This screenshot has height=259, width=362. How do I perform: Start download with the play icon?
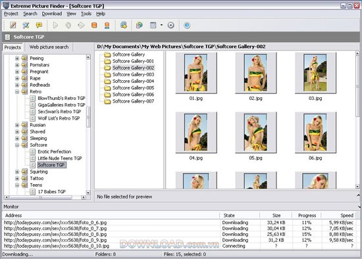[55, 25]
